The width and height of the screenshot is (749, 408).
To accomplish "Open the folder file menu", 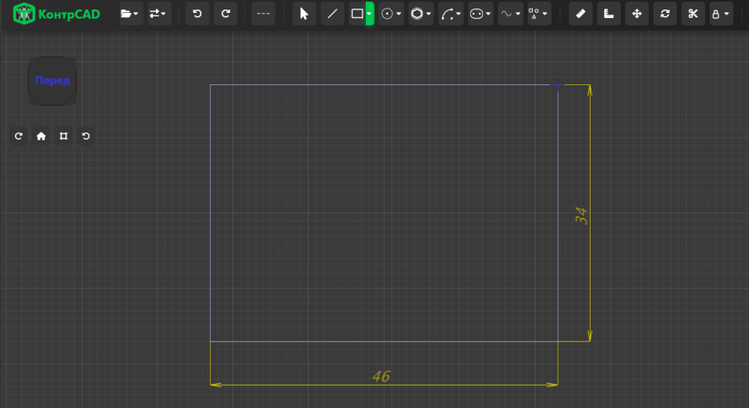I will (x=130, y=14).
